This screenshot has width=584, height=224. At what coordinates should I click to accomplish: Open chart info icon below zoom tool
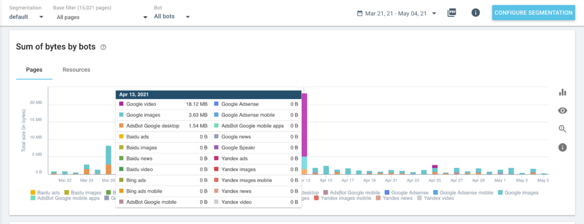click(x=562, y=147)
